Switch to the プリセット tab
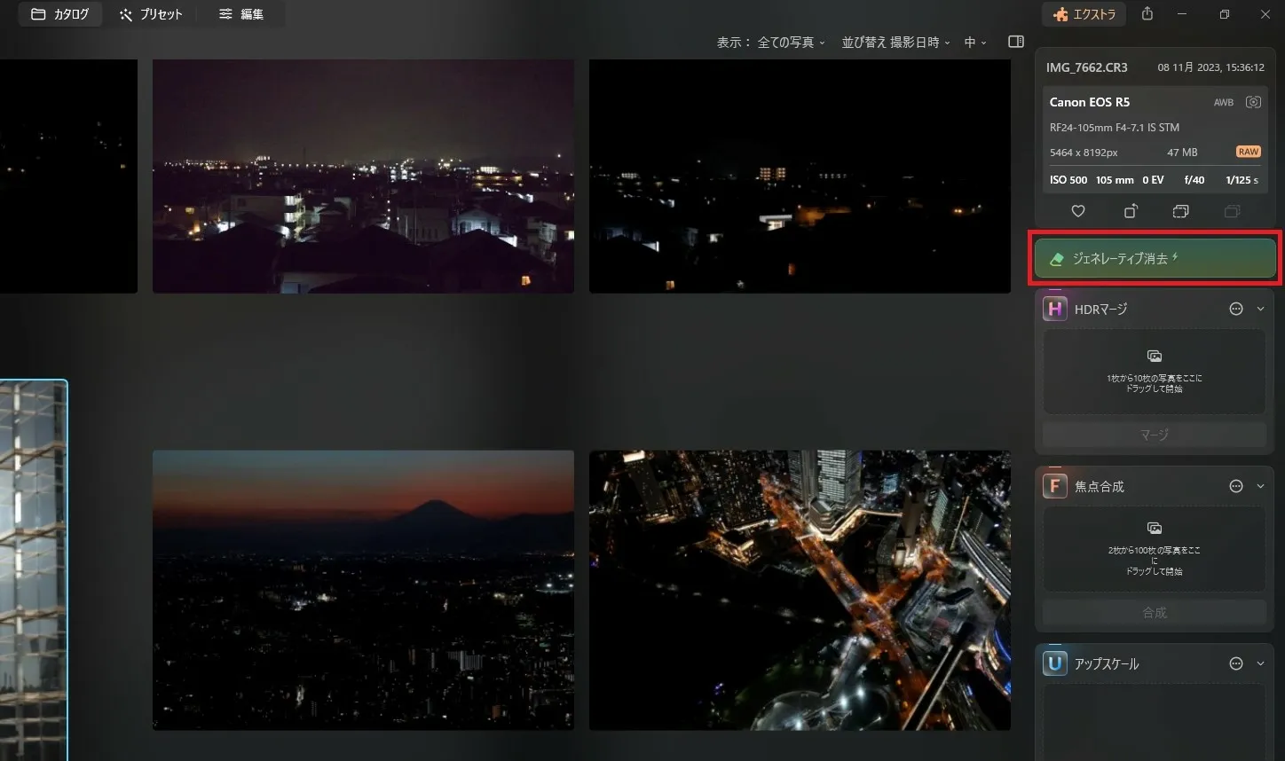Screen dimensions: 1285x761 click(150, 14)
